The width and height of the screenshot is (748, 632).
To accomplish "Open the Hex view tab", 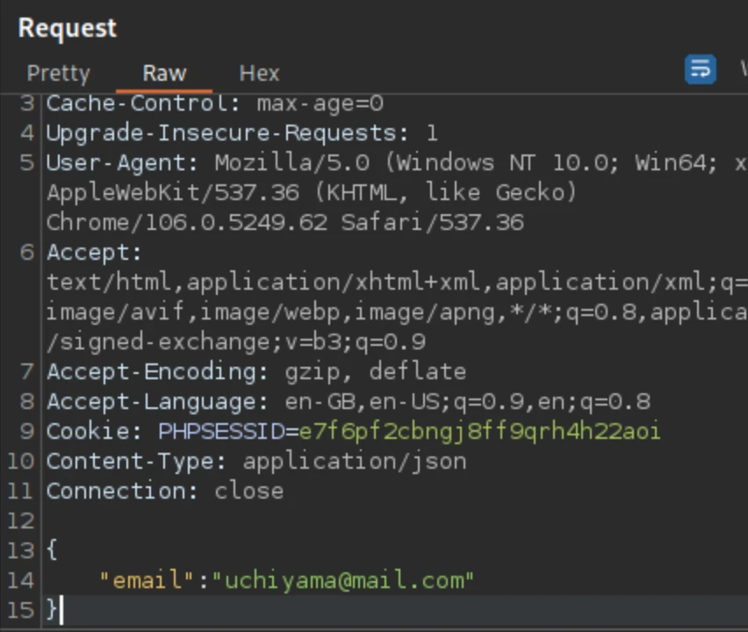I will pyautogui.click(x=259, y=74).
